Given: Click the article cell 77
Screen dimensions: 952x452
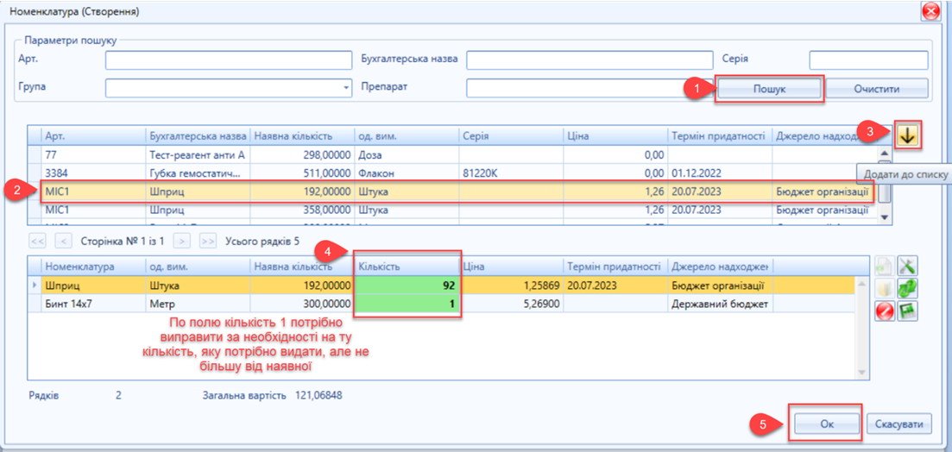Looking at the screenshot, I should pos(93,155).
